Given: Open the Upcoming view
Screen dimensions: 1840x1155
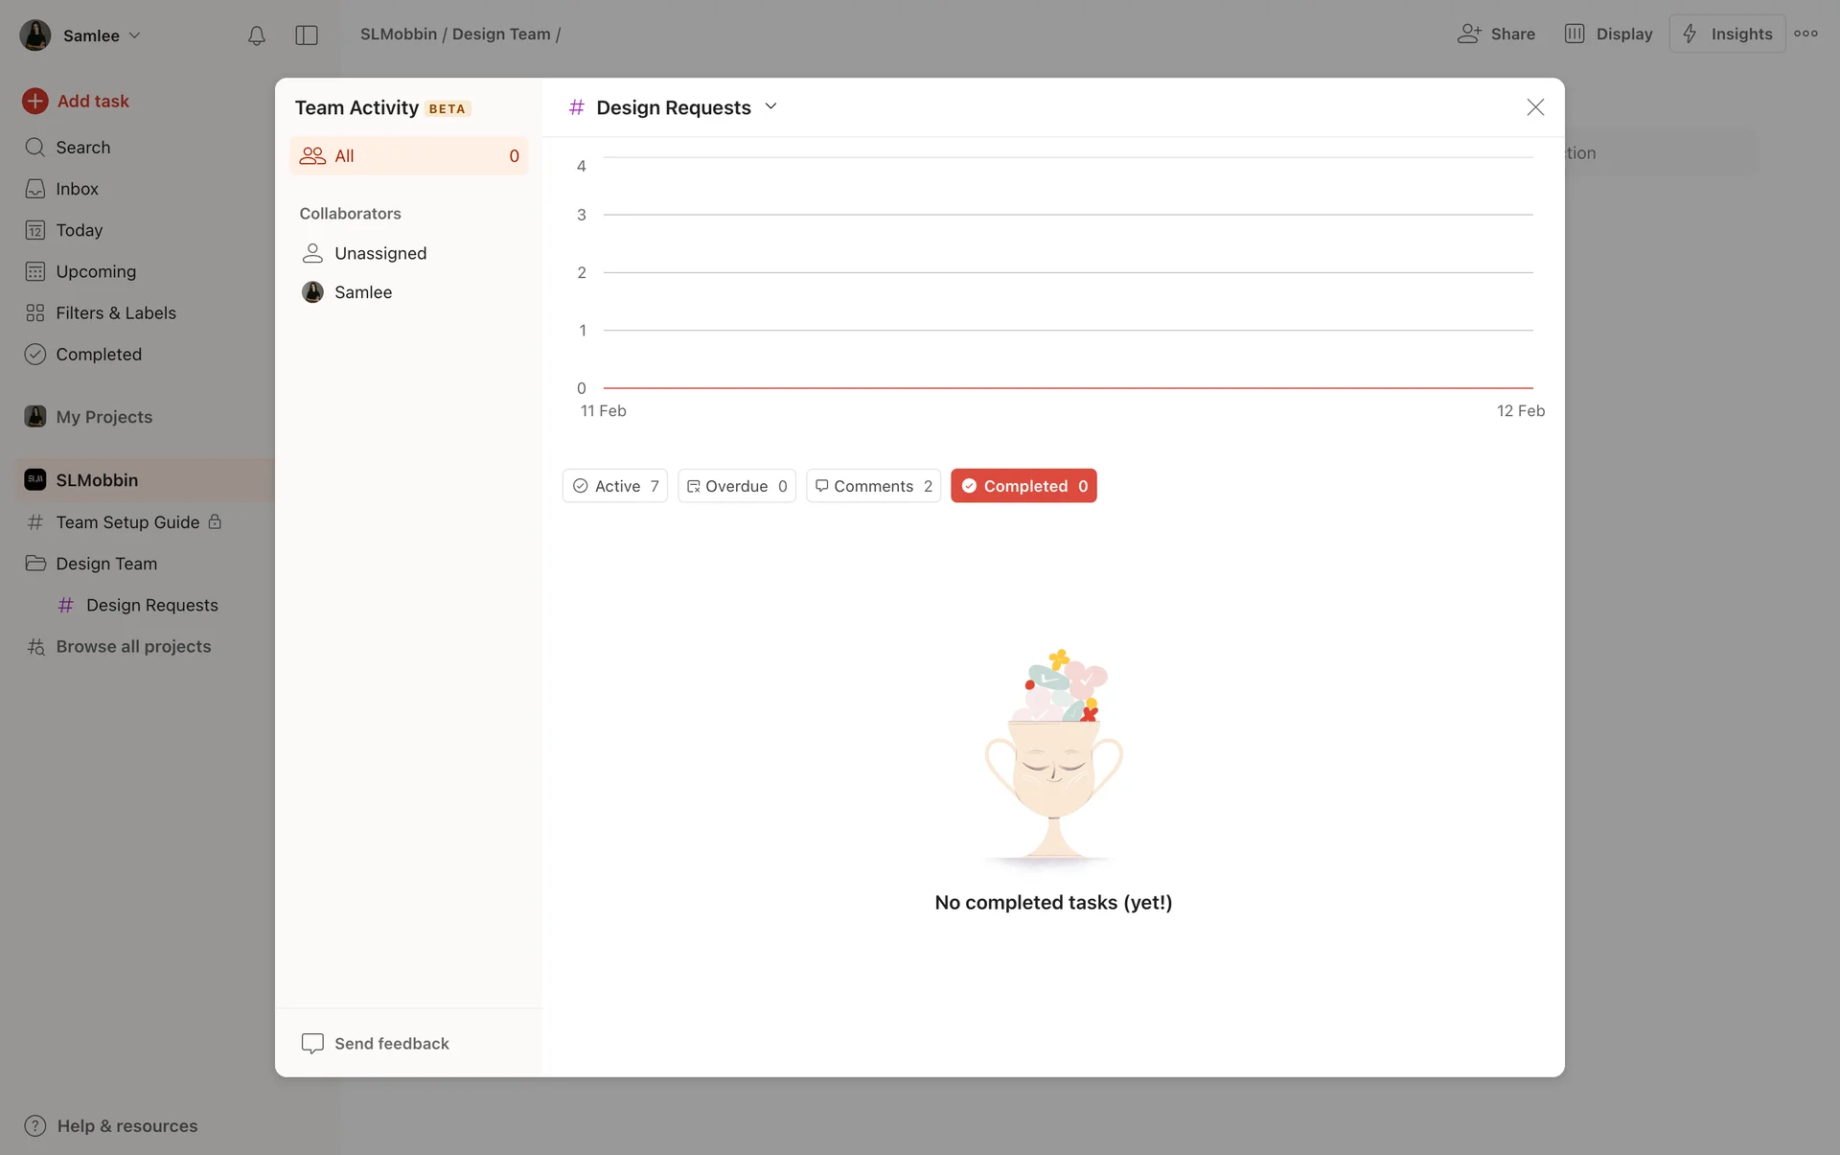Looking at the screenshot, I should [95, 272].
